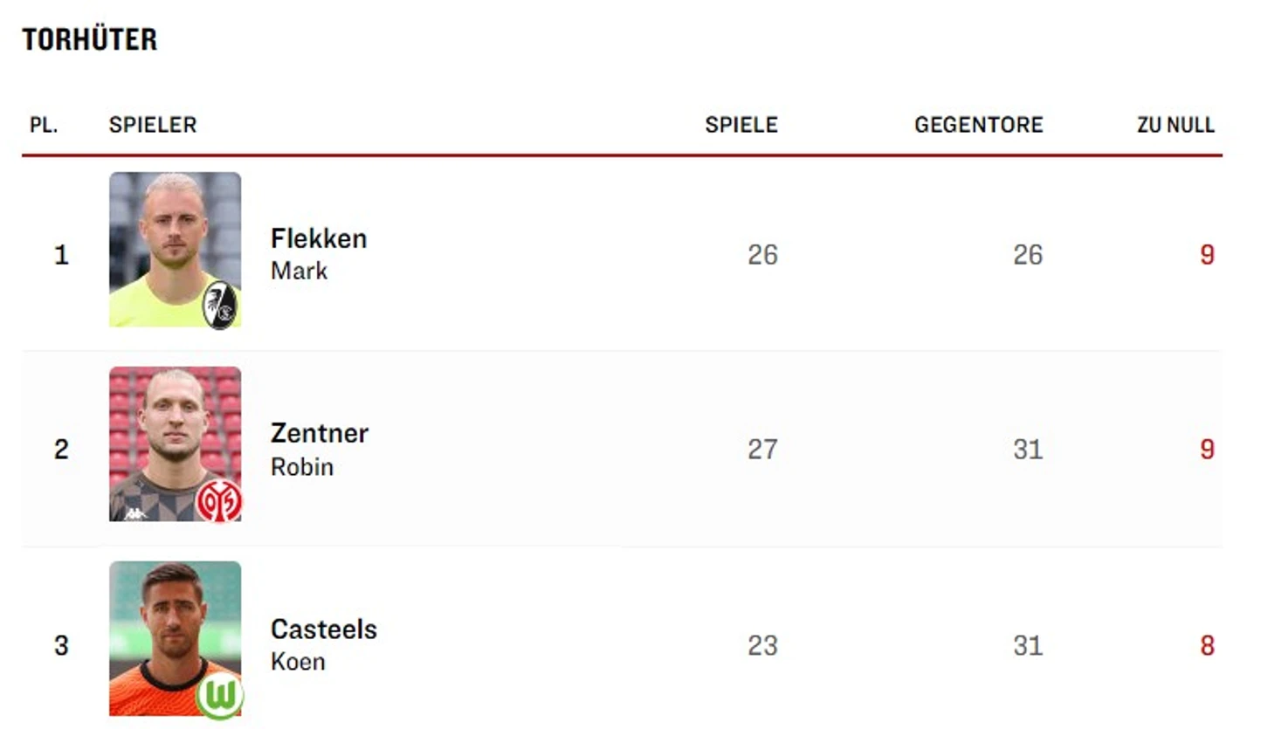Screen dimensions: 1275x729
Task: Select Casteels' zu-null value 8
Action: point(1207,645)
